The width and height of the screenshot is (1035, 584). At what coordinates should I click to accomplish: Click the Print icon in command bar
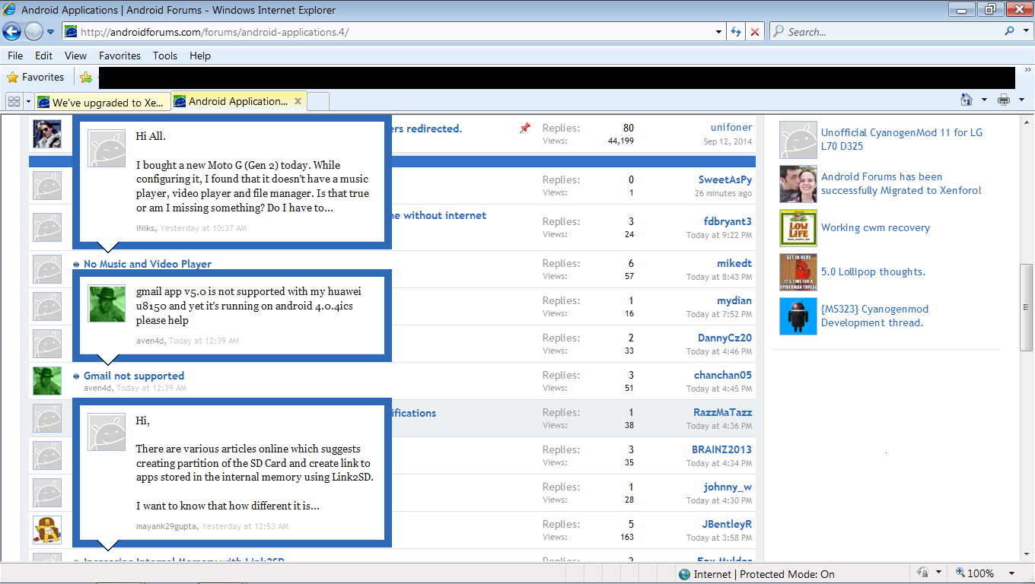point(1004,100)
